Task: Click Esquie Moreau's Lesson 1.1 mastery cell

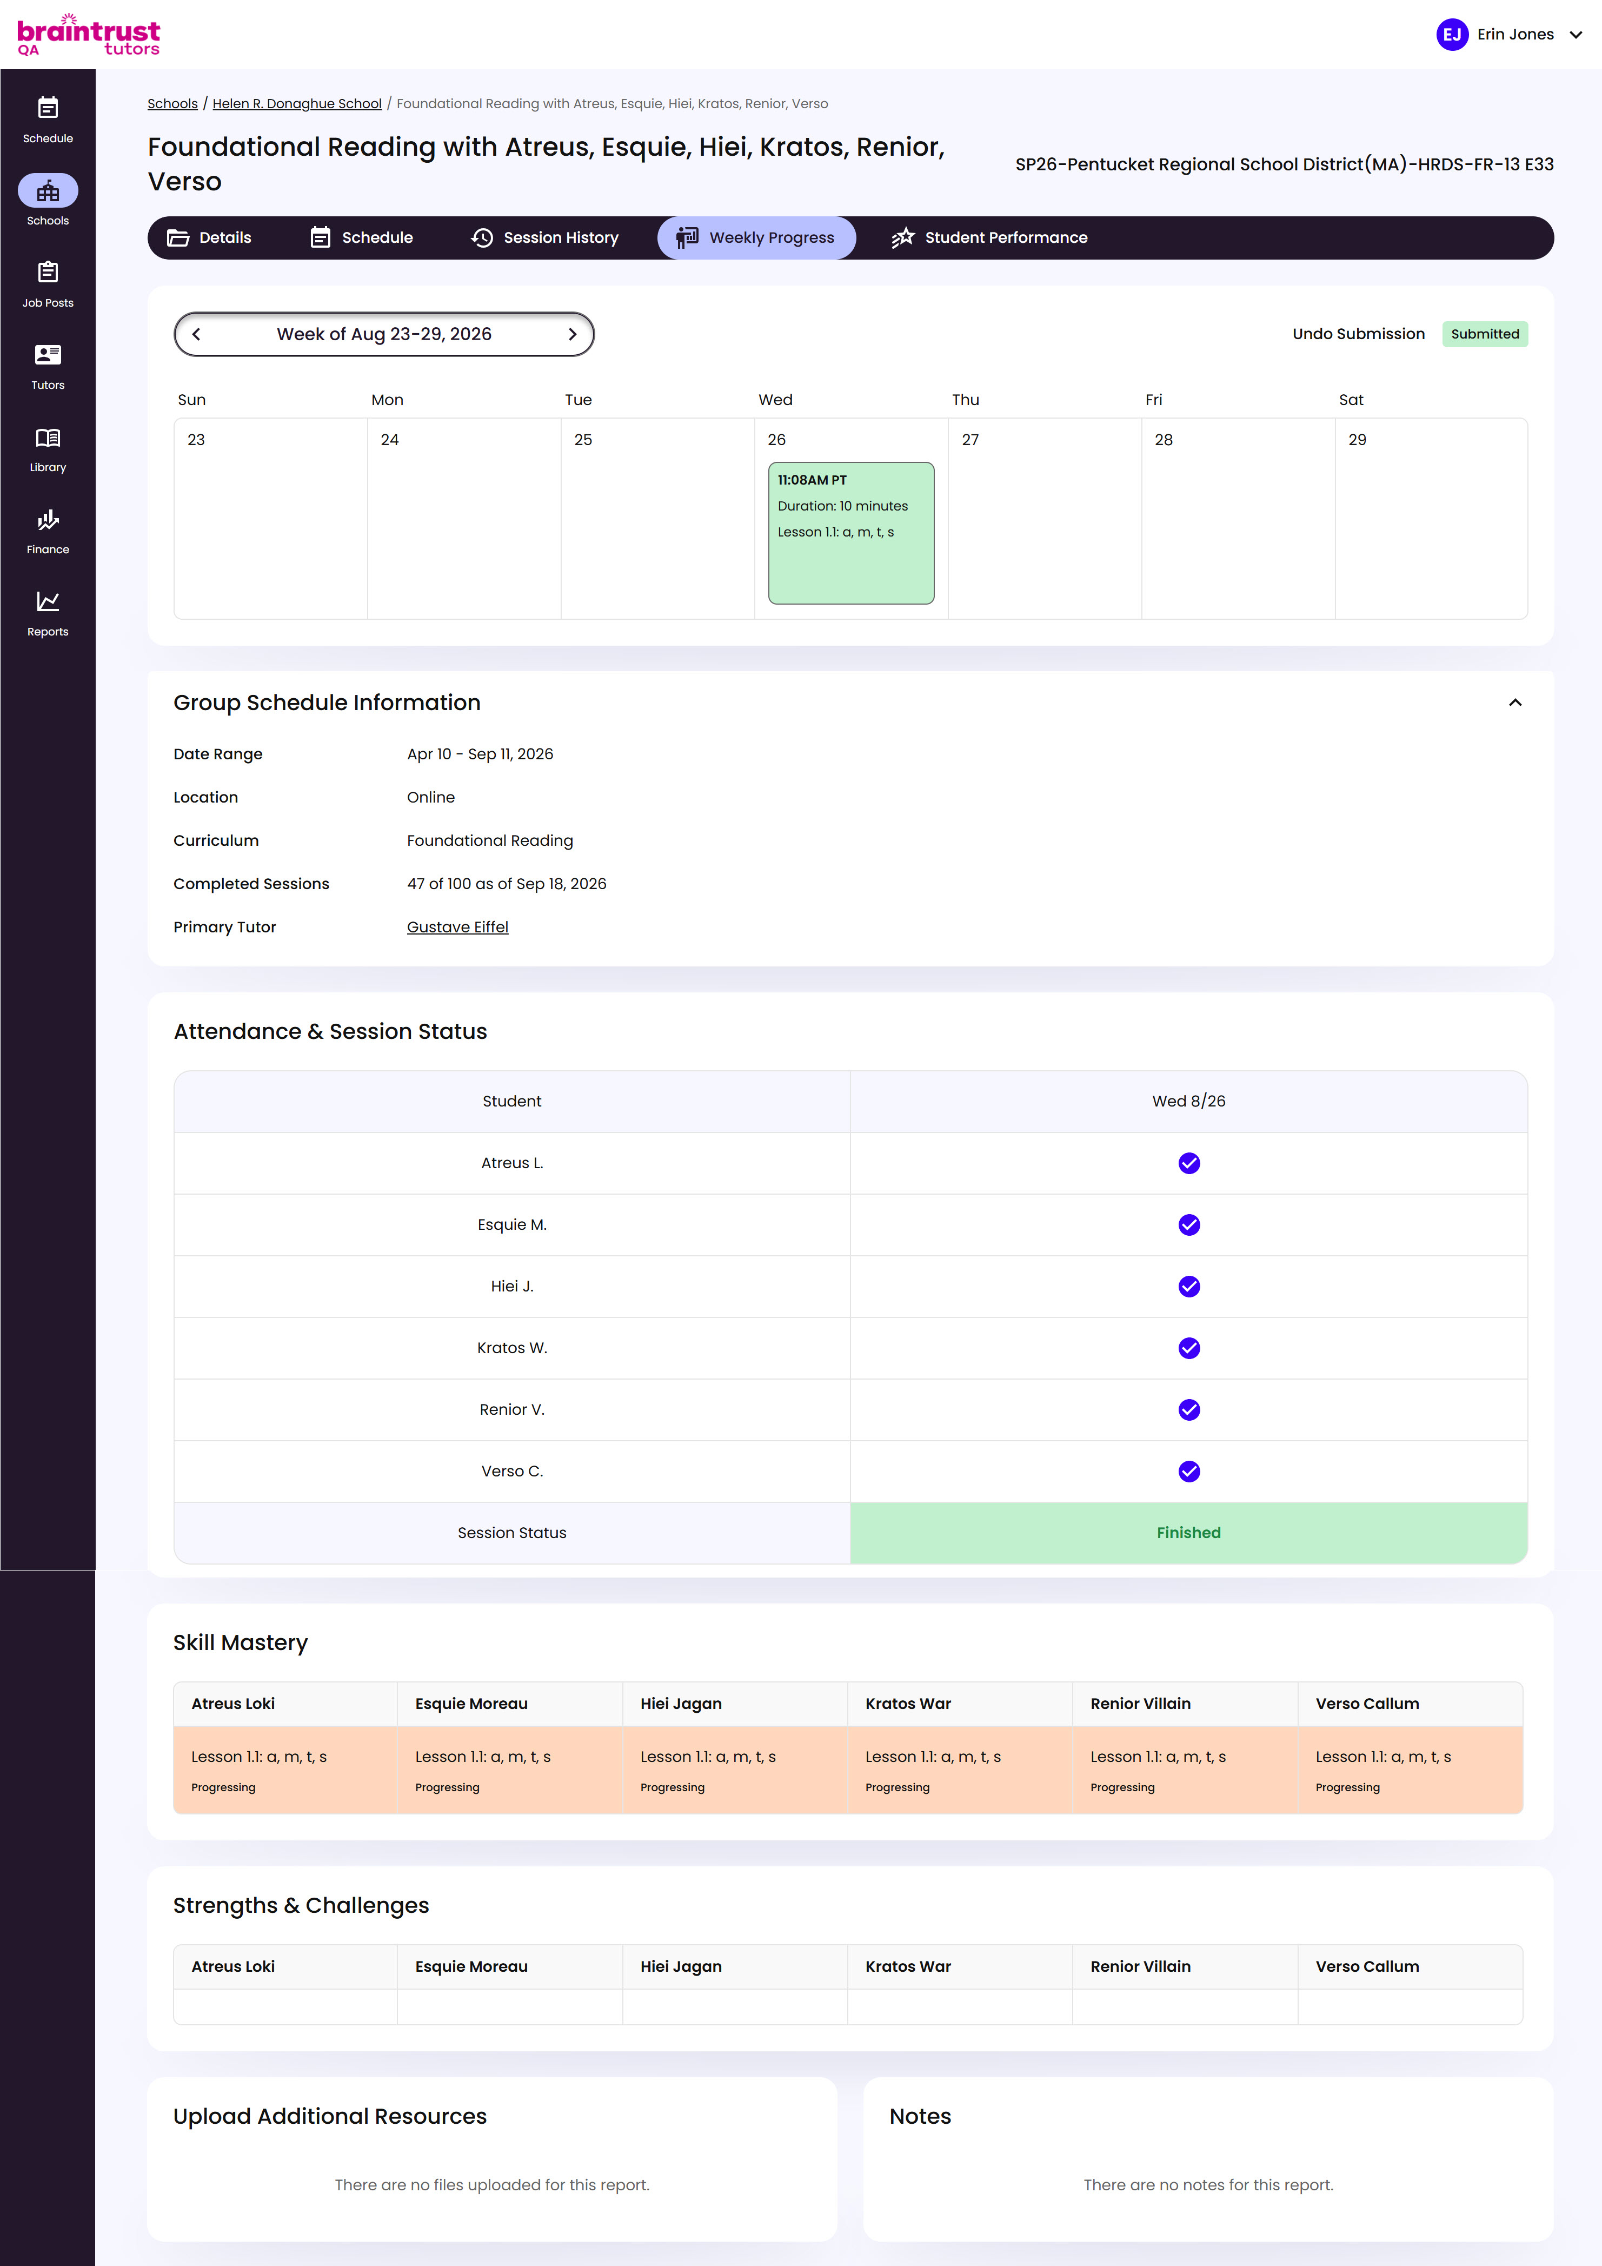Action: click(510, 1771)
